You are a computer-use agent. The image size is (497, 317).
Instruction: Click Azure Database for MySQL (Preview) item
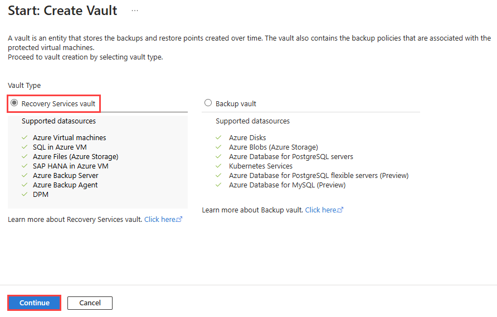point(287,185)
